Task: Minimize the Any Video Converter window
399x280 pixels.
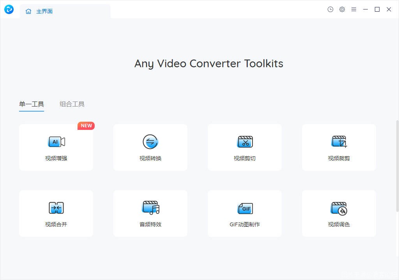Action: click(365, 9)
